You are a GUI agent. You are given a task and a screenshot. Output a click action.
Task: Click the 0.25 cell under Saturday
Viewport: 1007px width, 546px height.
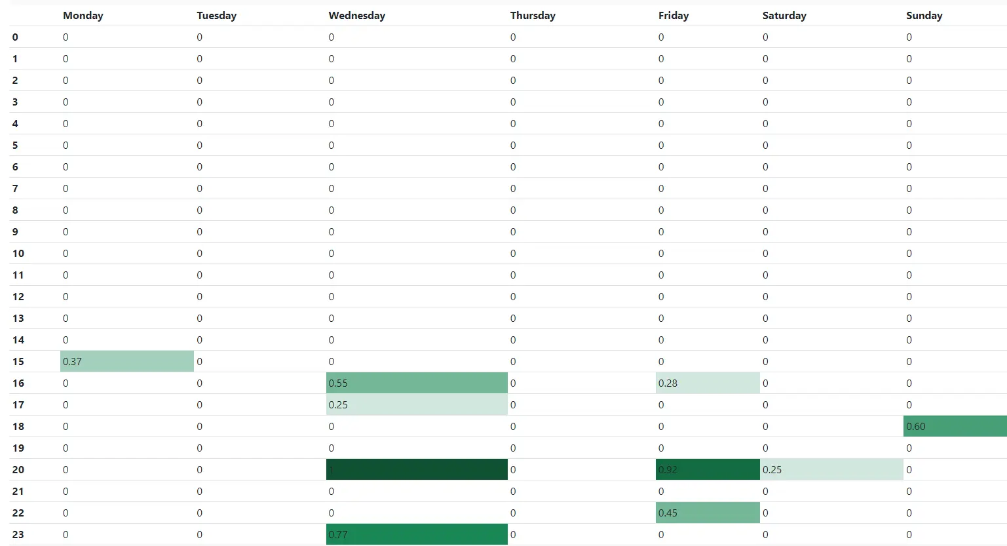click(x=831, y=469)
